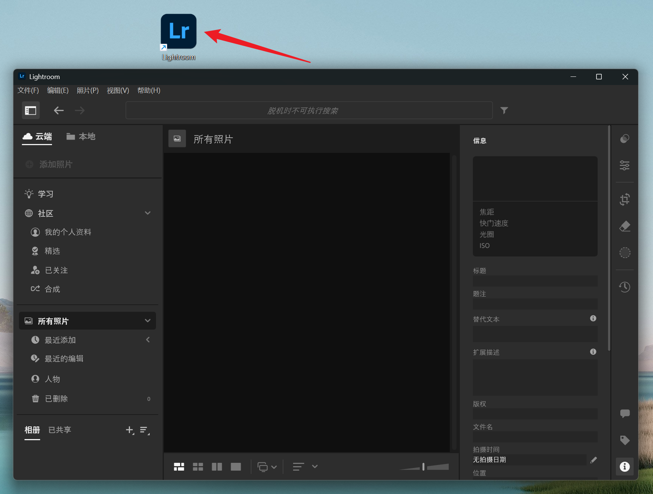The width and height of the screenshot is (653, 494).
Task: Open the Edit sliders panel icon
Action: click(x=625, y=165)
